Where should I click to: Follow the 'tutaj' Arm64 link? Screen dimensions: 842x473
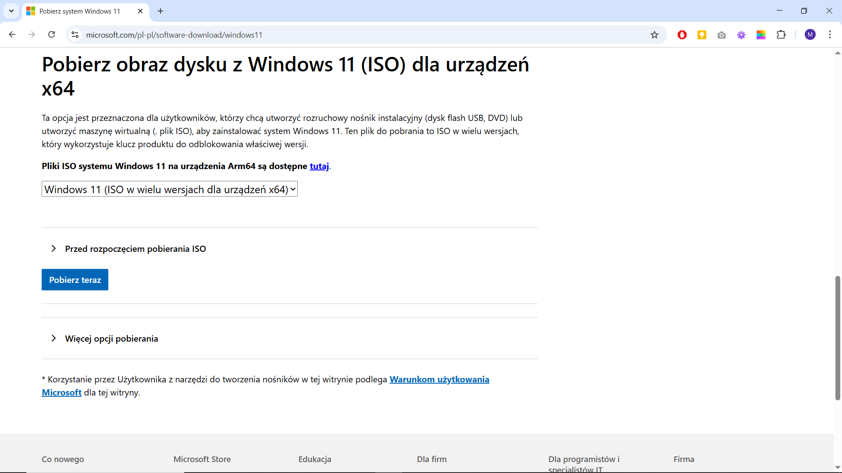pyautogui.click(x=319, y=166)
